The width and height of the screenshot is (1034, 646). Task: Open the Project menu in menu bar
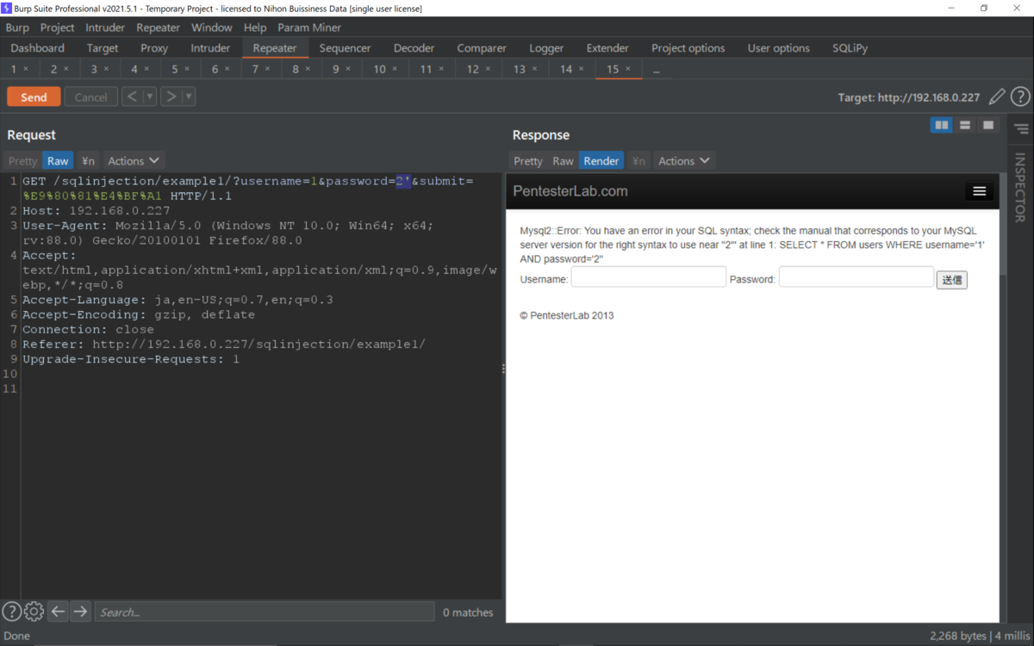point(57,28)
